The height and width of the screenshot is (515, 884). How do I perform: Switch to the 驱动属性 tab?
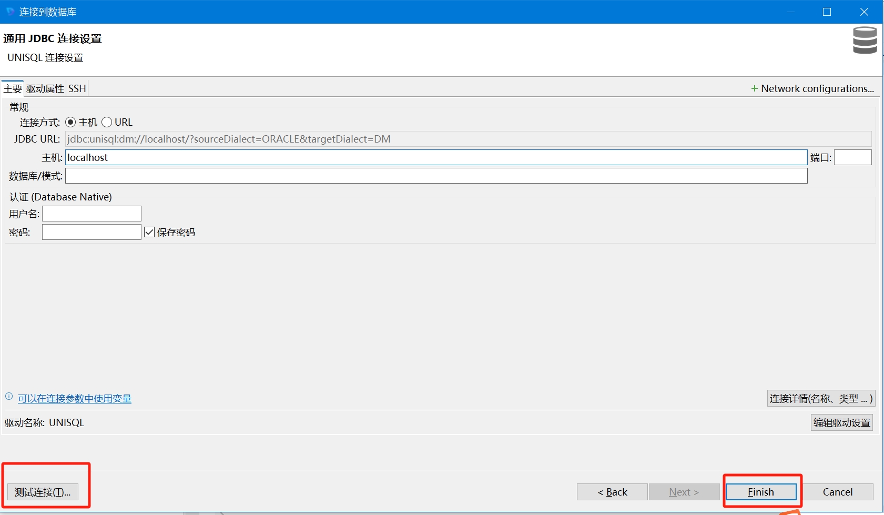pyautogui.click(x=45, y=88)
